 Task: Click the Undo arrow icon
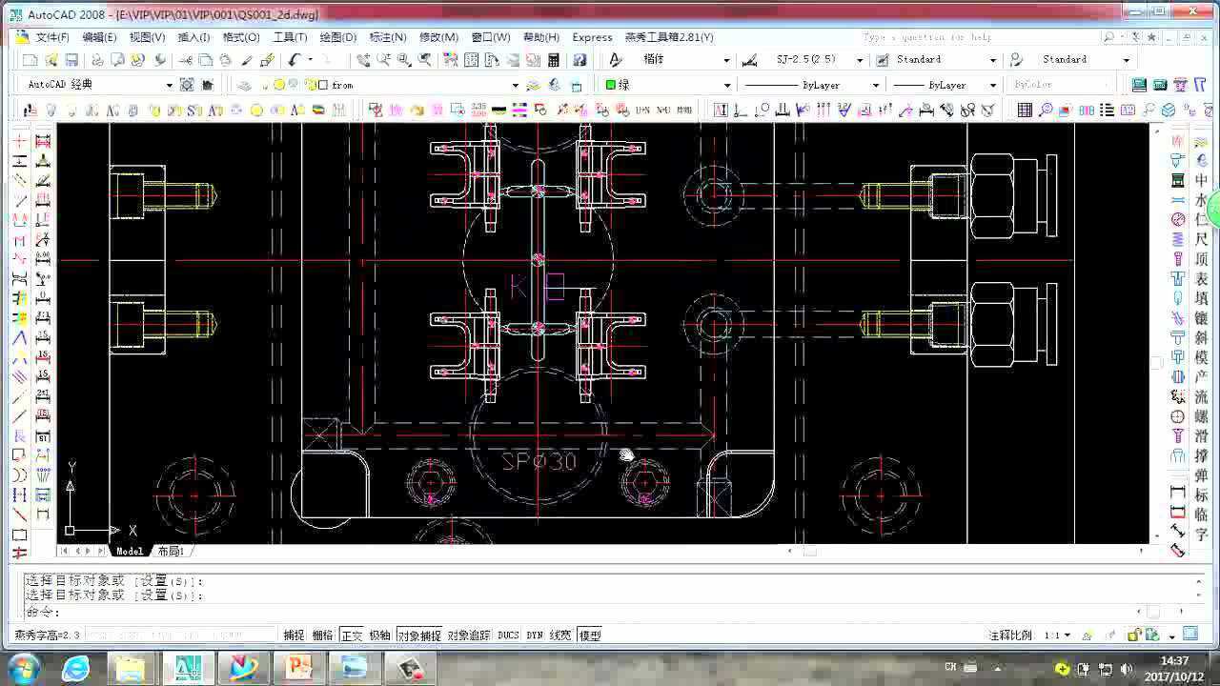click(x=295, y=60)
